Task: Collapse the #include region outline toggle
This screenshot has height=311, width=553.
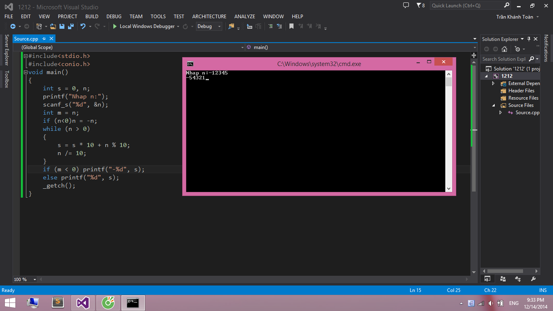Action: 26,56
